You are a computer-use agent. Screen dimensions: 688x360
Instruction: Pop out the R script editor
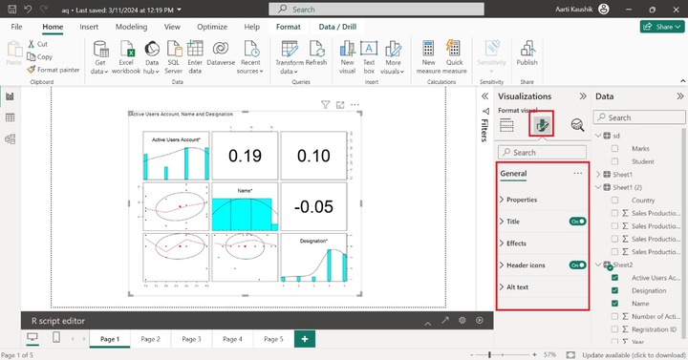pyautogui.click(x=445, y=321)
